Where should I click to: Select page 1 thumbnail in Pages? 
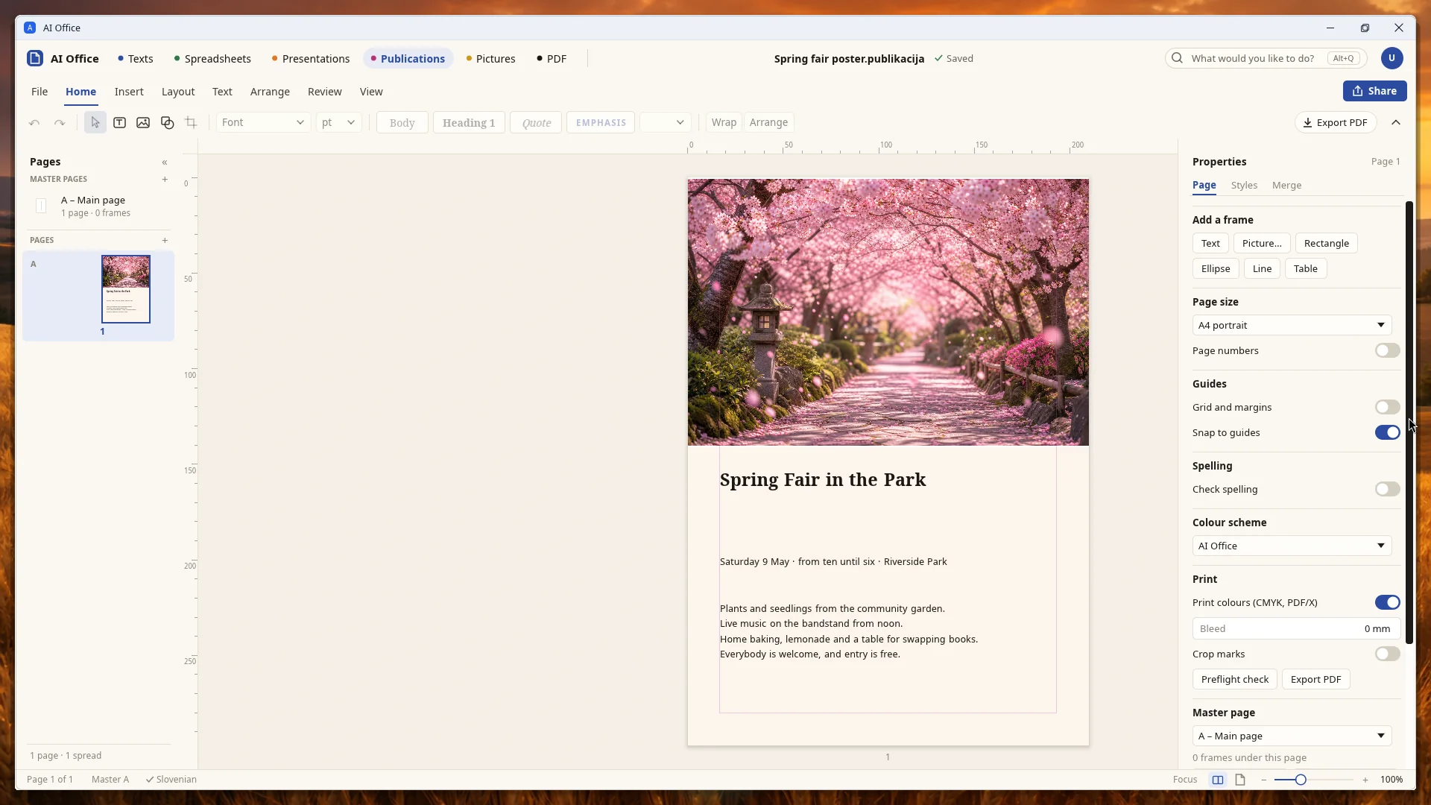coord(126,289)
